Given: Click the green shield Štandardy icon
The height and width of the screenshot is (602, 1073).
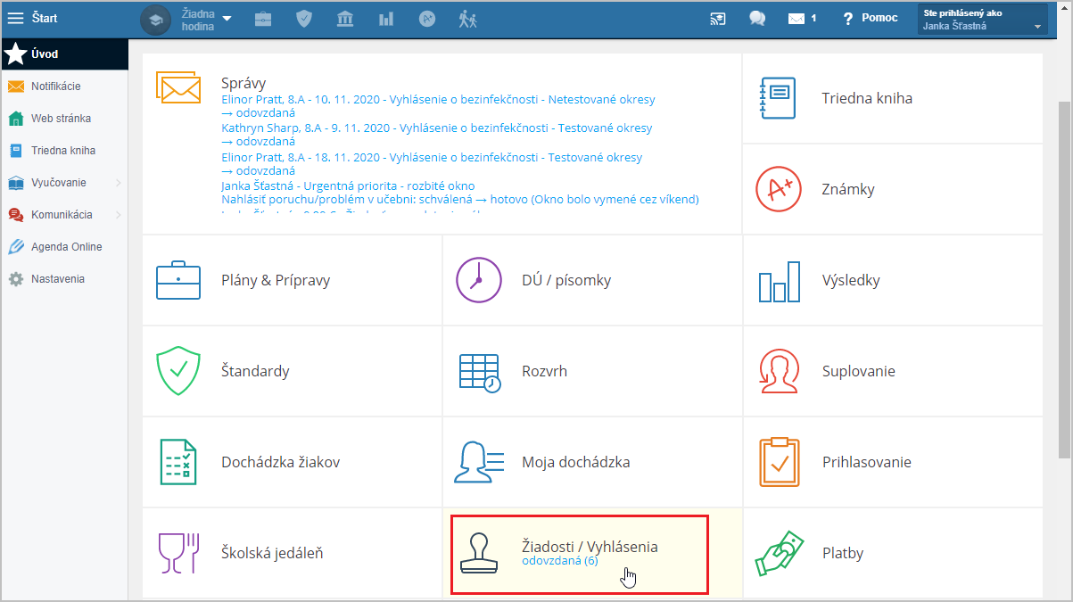Looking at the screenshot, I should pos(178,371).
